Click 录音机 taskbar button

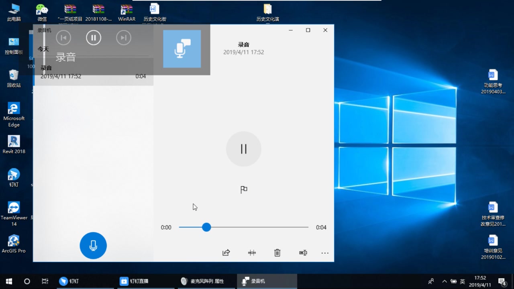267,281
